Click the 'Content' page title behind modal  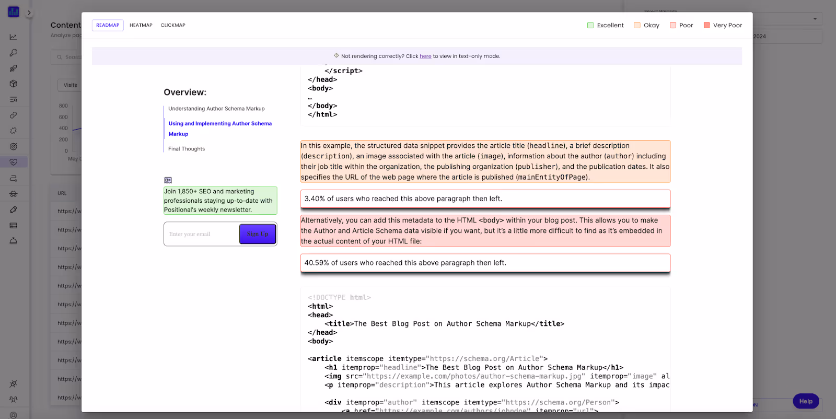pos(65,25)
